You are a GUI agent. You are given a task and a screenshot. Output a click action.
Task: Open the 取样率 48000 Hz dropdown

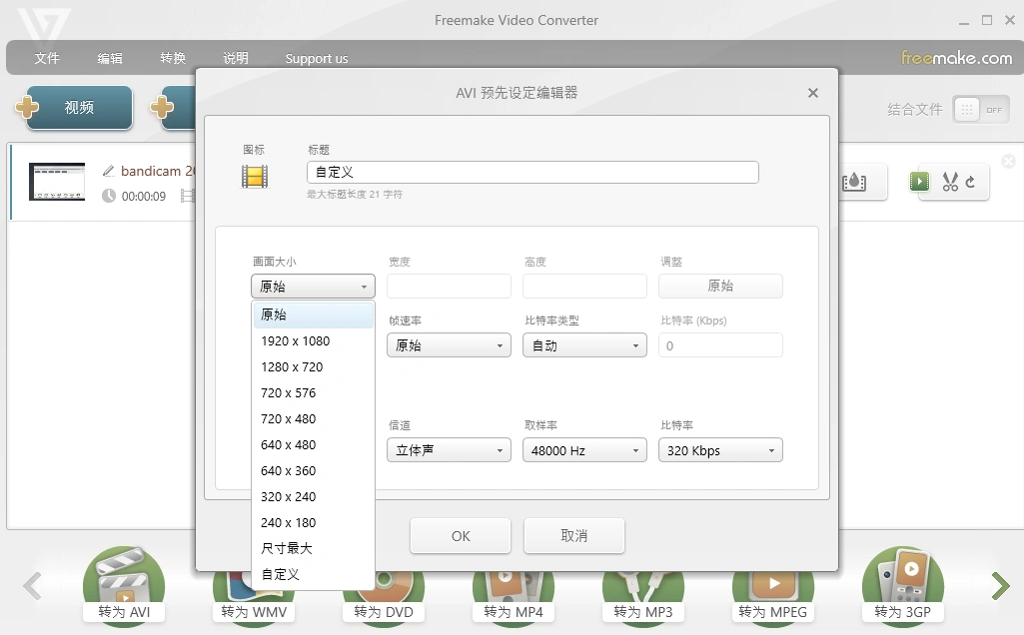584,450
